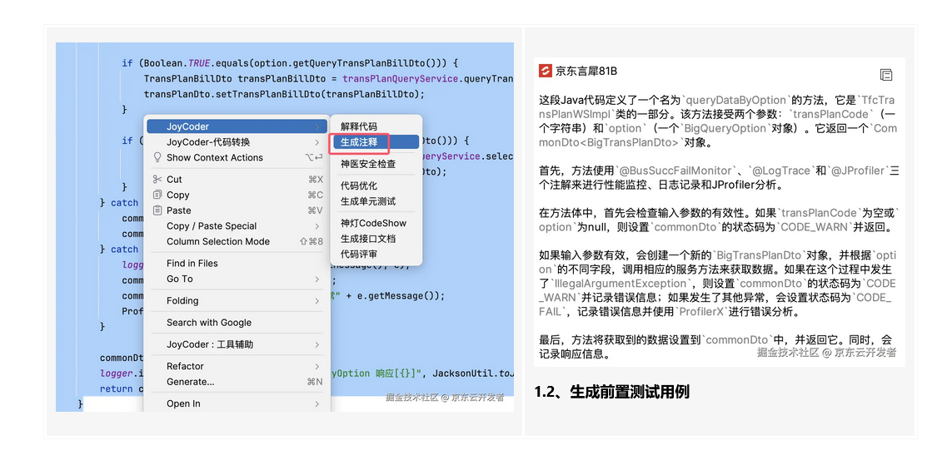Click the copy-response icon in chat panel
952x460 pixels.
coord(886,75)
